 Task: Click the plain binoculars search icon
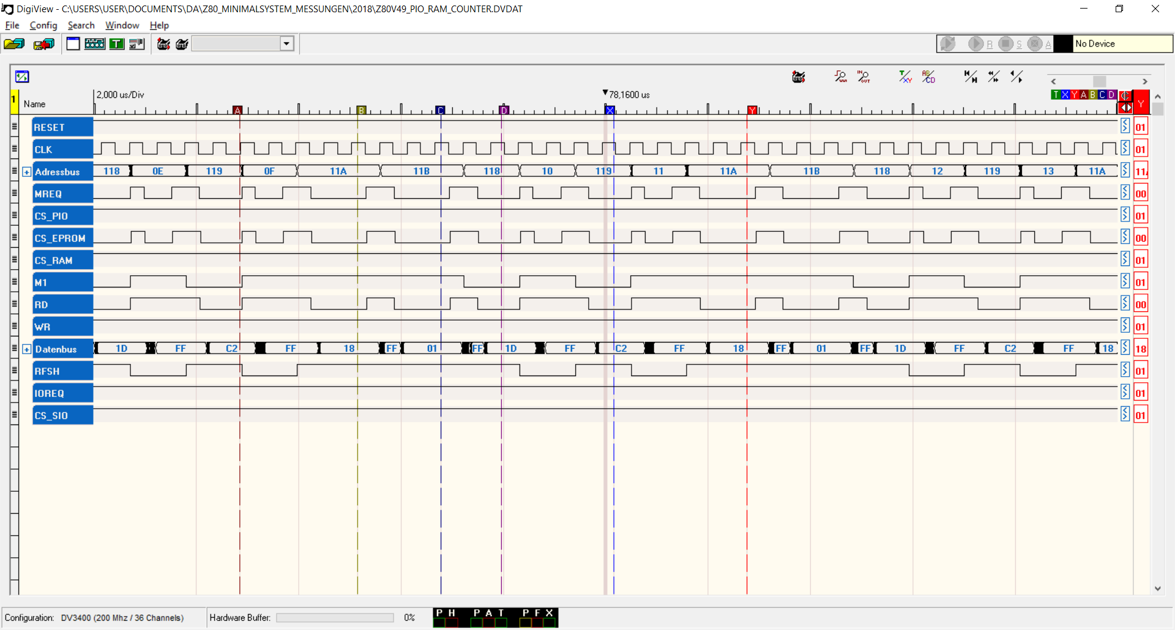coord(182,44)
